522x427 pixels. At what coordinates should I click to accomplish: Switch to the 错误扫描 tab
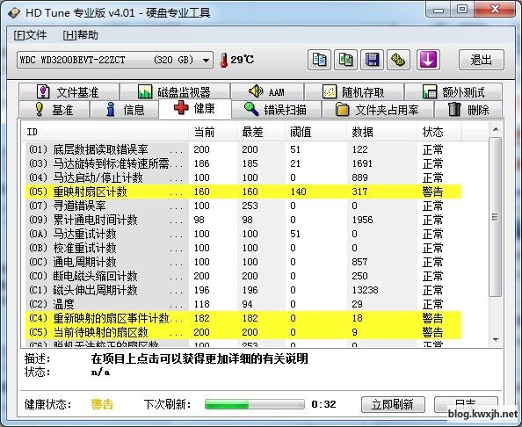(276, 109)
